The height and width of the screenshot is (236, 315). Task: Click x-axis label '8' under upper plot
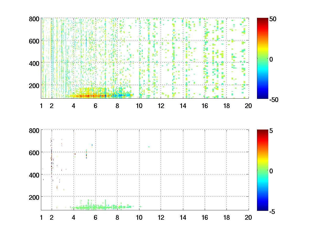[x=117, y=106]
